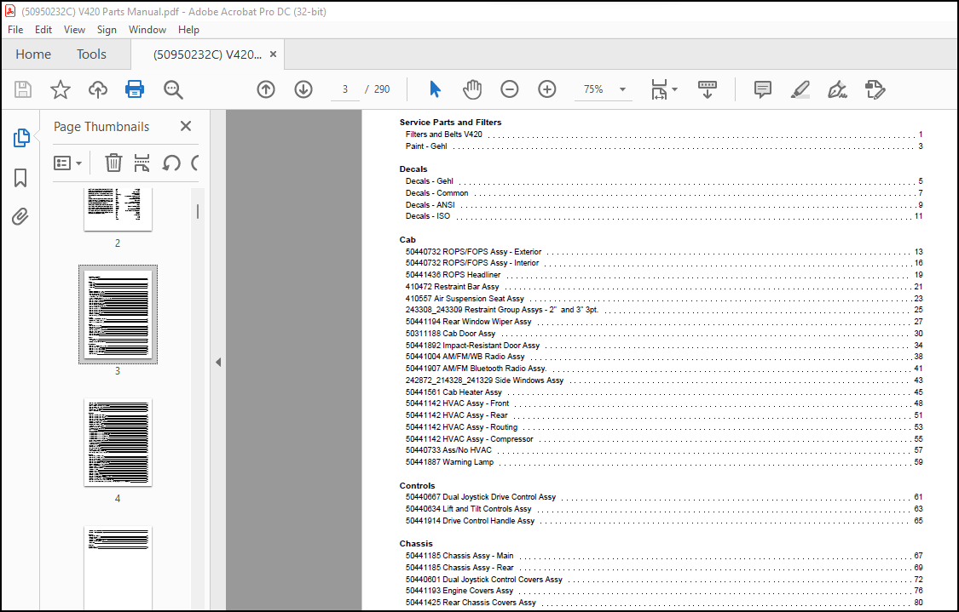
Task: Print the document using printer icon
Action: pos(135,89)
